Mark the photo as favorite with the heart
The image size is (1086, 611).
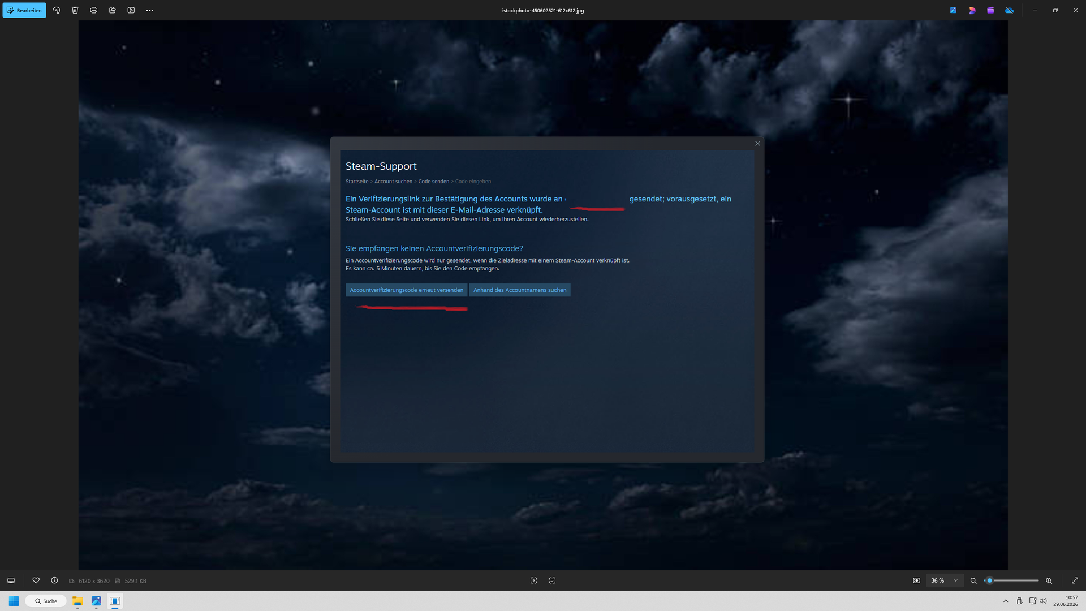36,580
